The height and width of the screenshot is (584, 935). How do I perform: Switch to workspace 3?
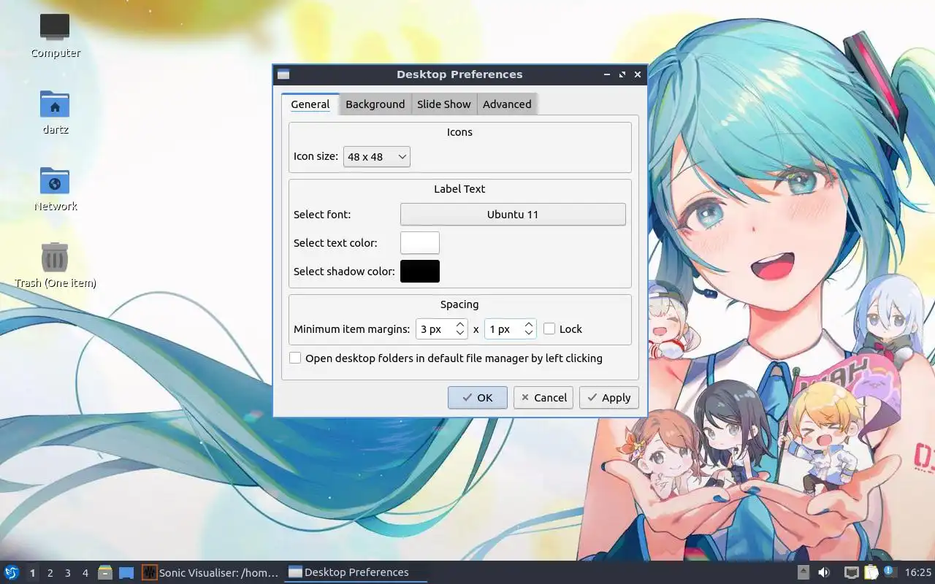tap(68, 573)
